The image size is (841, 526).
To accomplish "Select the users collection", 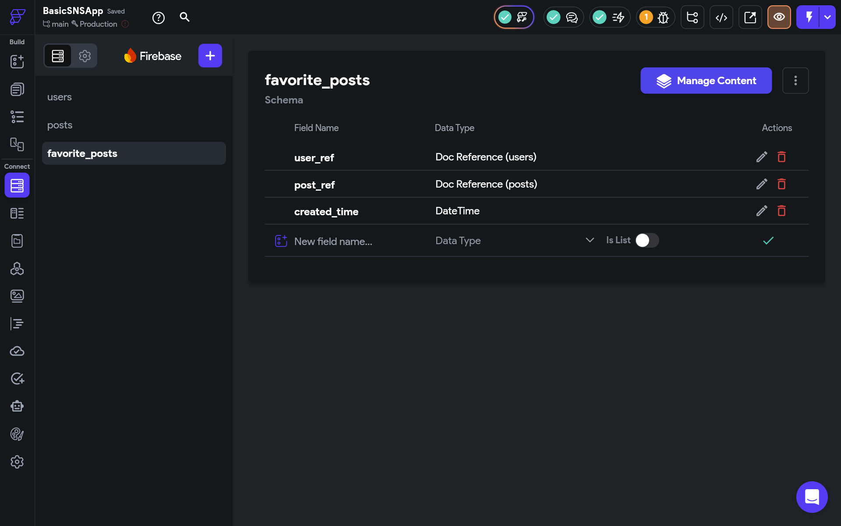I will tap(60, 97).
